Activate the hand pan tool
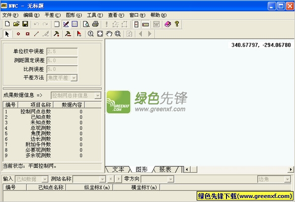The width and height of the screenshot is (295, 202). point(109,34)
